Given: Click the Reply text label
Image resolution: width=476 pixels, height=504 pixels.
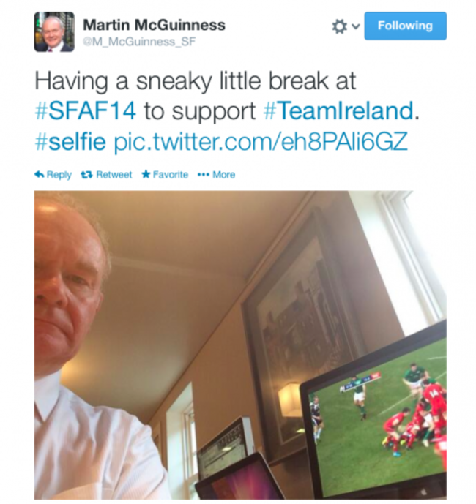Looking at the screenshot, I should tap(59, 175).
